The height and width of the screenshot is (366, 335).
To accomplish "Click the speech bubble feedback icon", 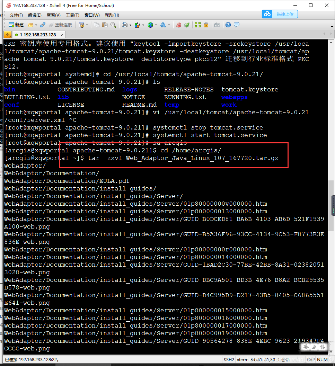I will (237, 25).
